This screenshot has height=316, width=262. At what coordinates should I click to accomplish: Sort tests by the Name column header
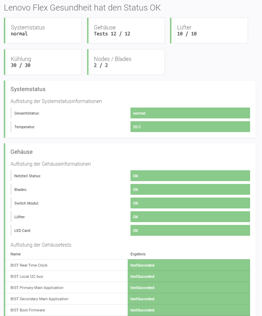coord(15,254)
